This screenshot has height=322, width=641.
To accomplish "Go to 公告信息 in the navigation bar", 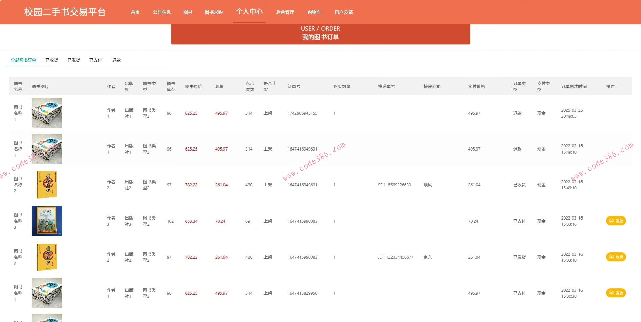I will coord(162,12).
